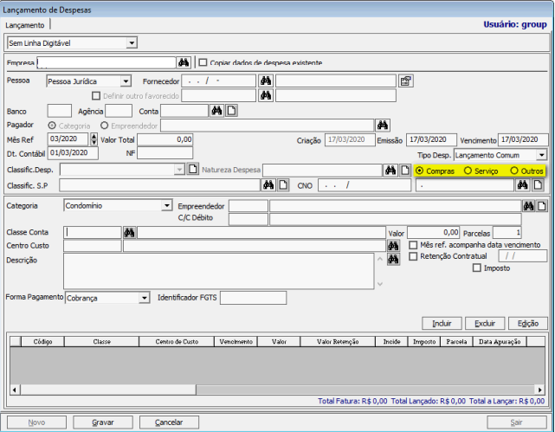The image size is (555, 432).
Task: Click binoculars icon in Definir outro favorecido row
Action: pos(266,95)
